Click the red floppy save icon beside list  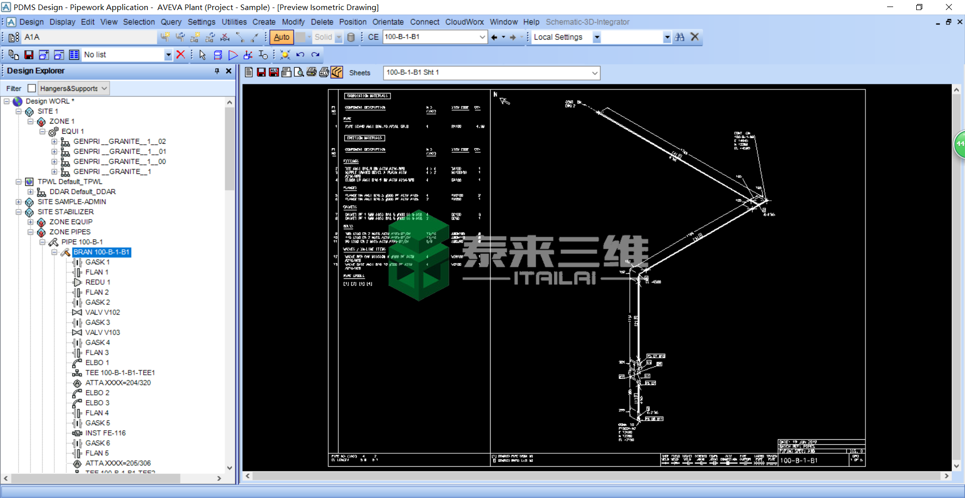click(x=29, y=55)
